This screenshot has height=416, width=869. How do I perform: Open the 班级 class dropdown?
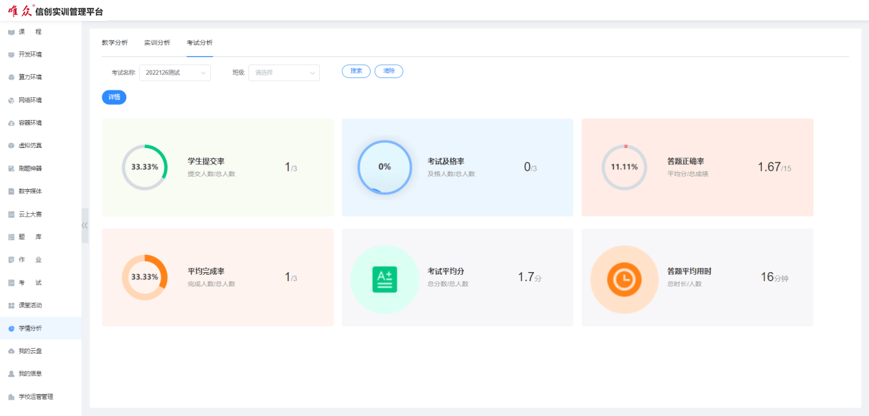[284, 73]
